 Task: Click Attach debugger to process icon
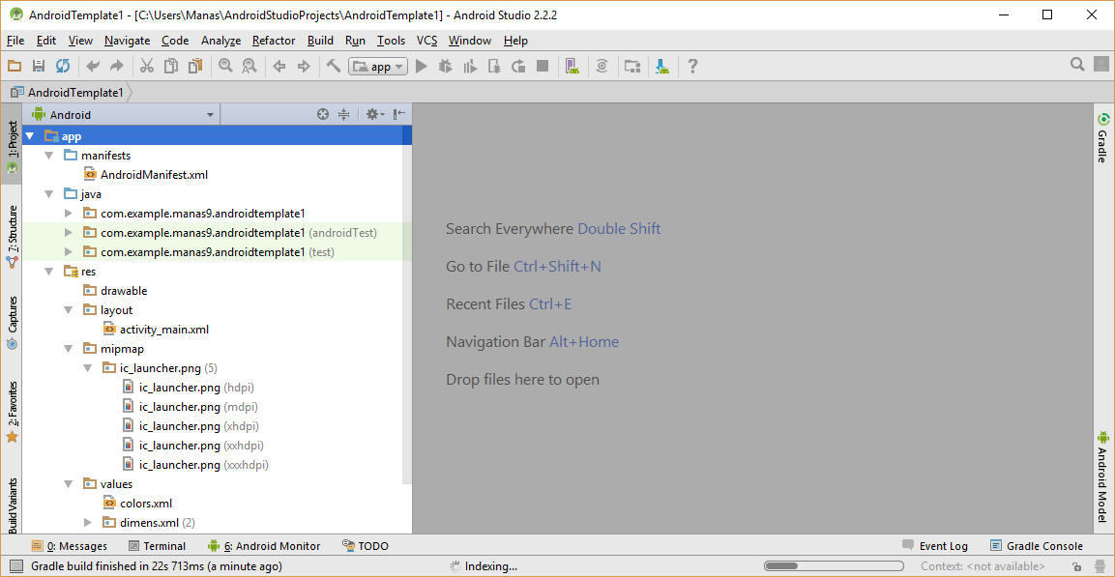pyautogui.click(x=494, y=66)
